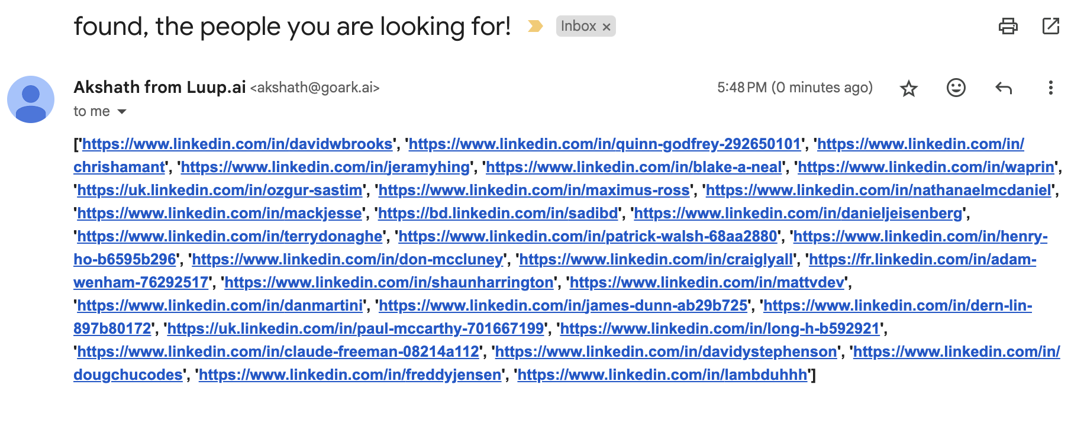
Task: Open email in new window
Action: (1051, 26)
